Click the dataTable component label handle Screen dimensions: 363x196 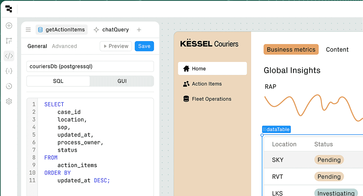tap(276, 130)
